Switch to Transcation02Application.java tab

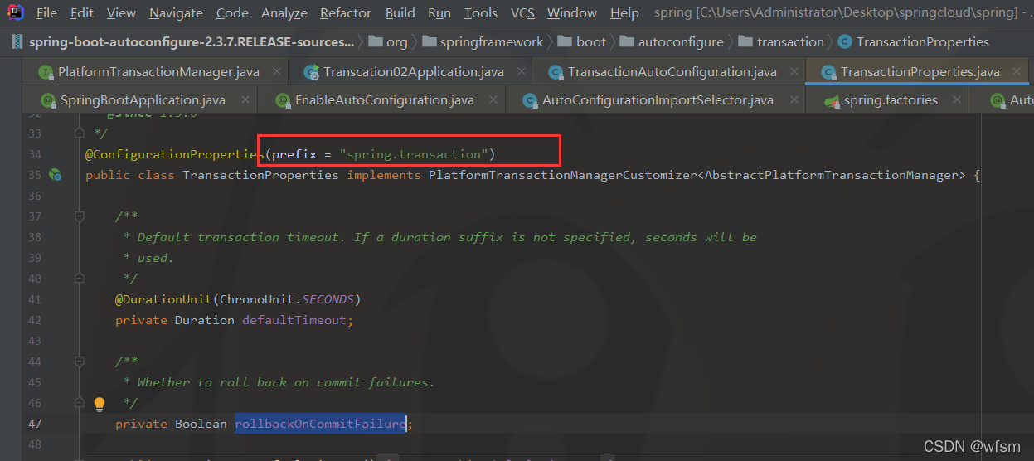[414, 72]
